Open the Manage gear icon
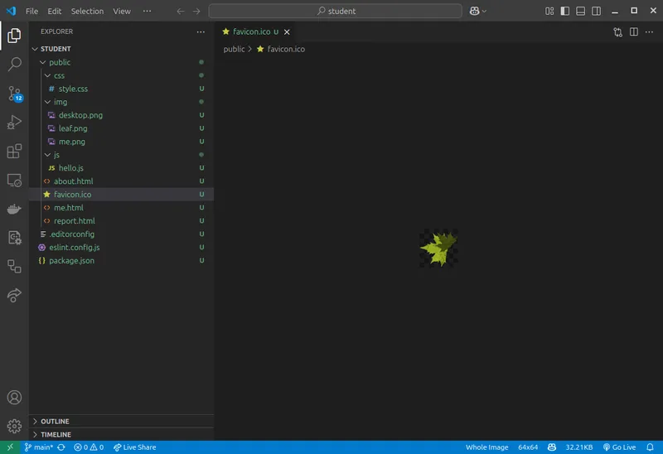 pyautogui.click(x=14, y=426)
